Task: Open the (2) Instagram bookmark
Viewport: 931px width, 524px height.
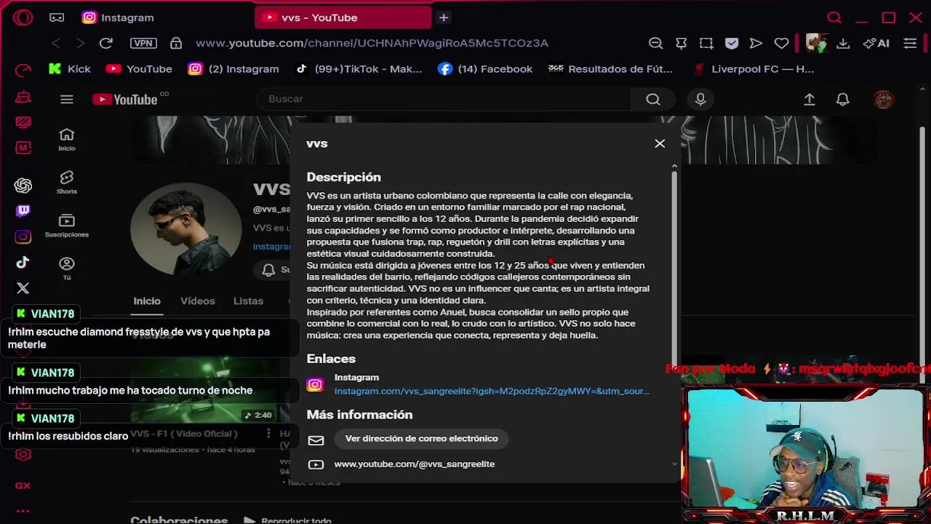Action: pos(233,68)
